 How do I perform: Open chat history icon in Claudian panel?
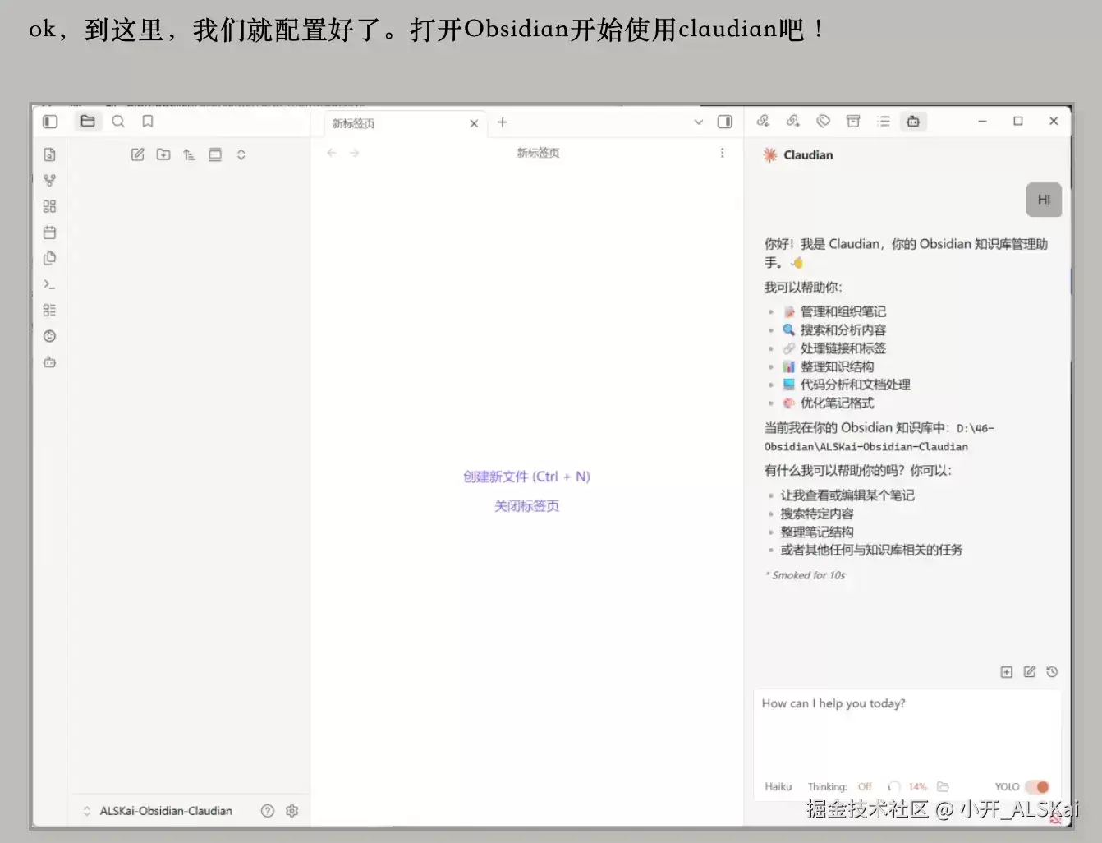coord(1052,672)
